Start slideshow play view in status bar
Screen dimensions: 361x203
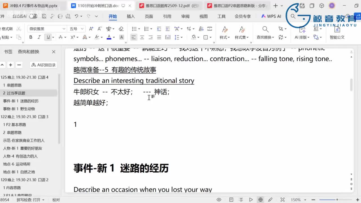(251, 200)
